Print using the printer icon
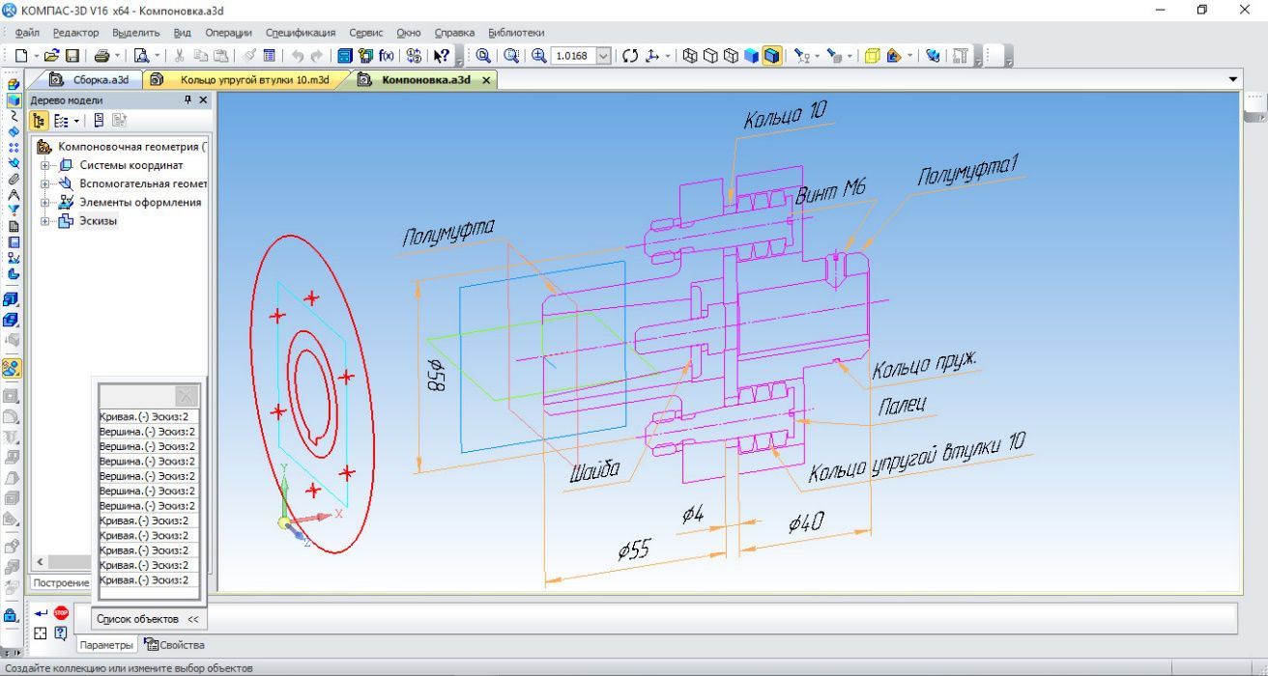 (x=102, y=56)
